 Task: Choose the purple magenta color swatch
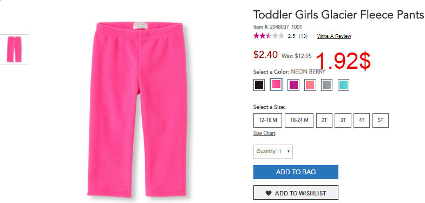[x=293, y=85]
